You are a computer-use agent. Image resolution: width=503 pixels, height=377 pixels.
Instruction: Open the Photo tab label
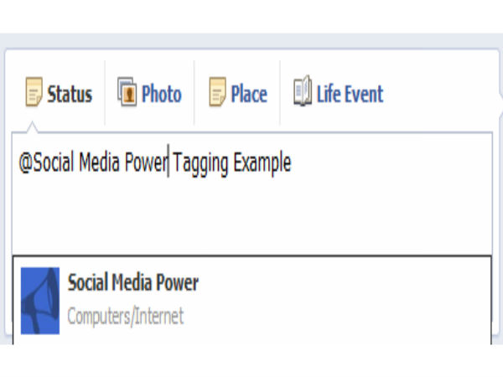pyautogui.click(x=161, y=94)
